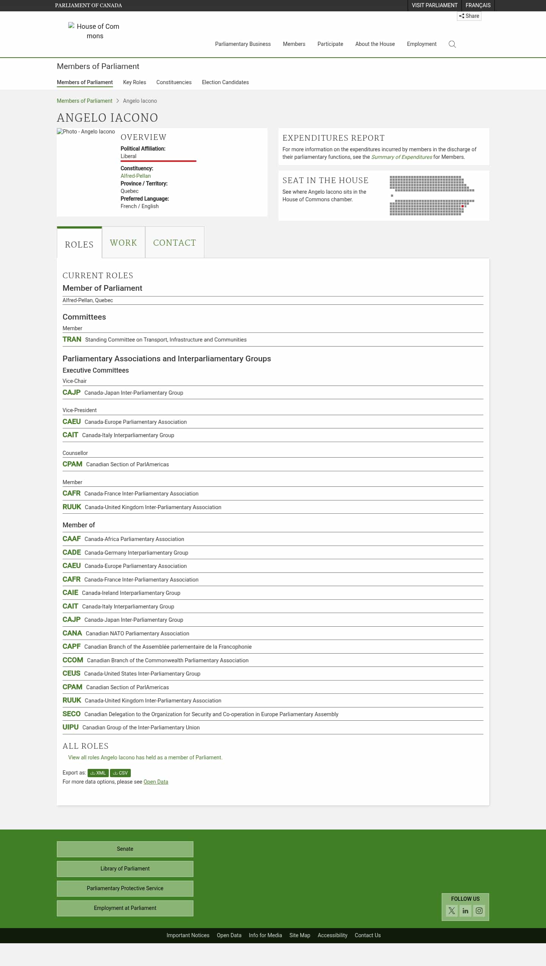Export roles as CSV
The image size is (546, 966).
pyautogui.click(x=120, y=773)
